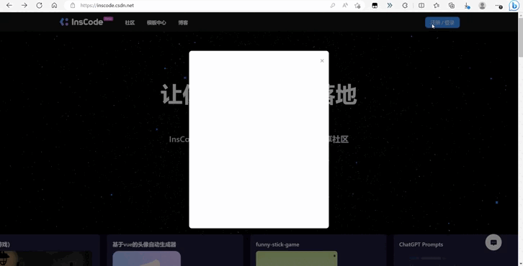Click the 基于vue的头像自动生成器 preview thumbnail

click(x=146, y=258)
